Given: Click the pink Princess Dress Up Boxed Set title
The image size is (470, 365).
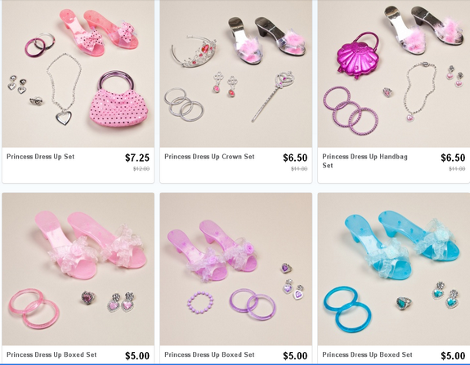Looking at the screenshot, I should 51,355.
